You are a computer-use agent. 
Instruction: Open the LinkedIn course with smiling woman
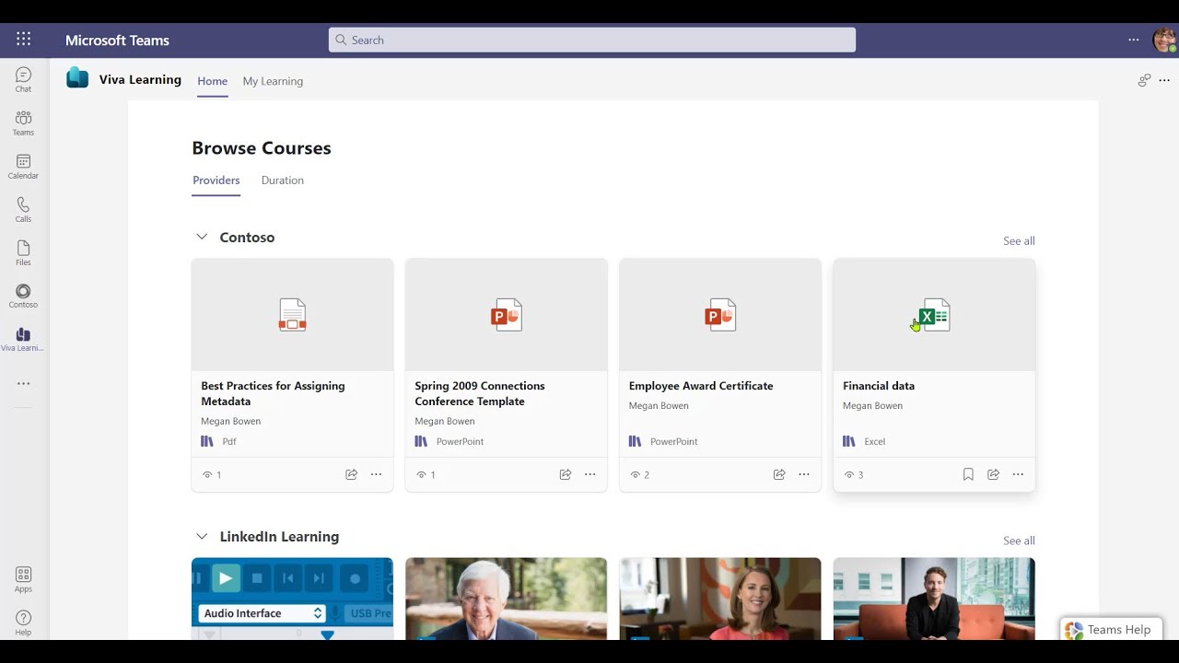coord(720,599)
